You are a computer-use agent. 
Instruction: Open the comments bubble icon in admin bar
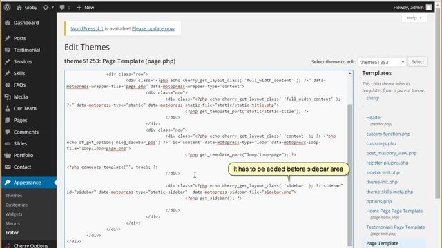[61, 8]
